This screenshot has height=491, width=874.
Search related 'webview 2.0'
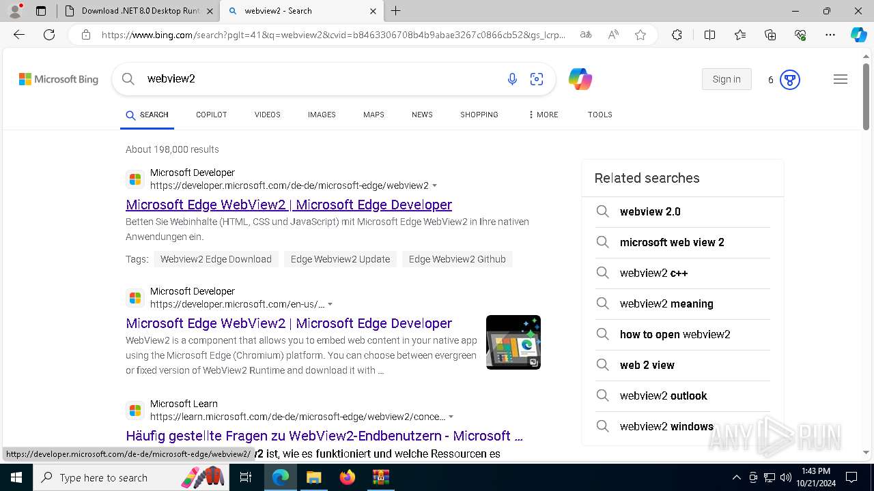(683, 212)
